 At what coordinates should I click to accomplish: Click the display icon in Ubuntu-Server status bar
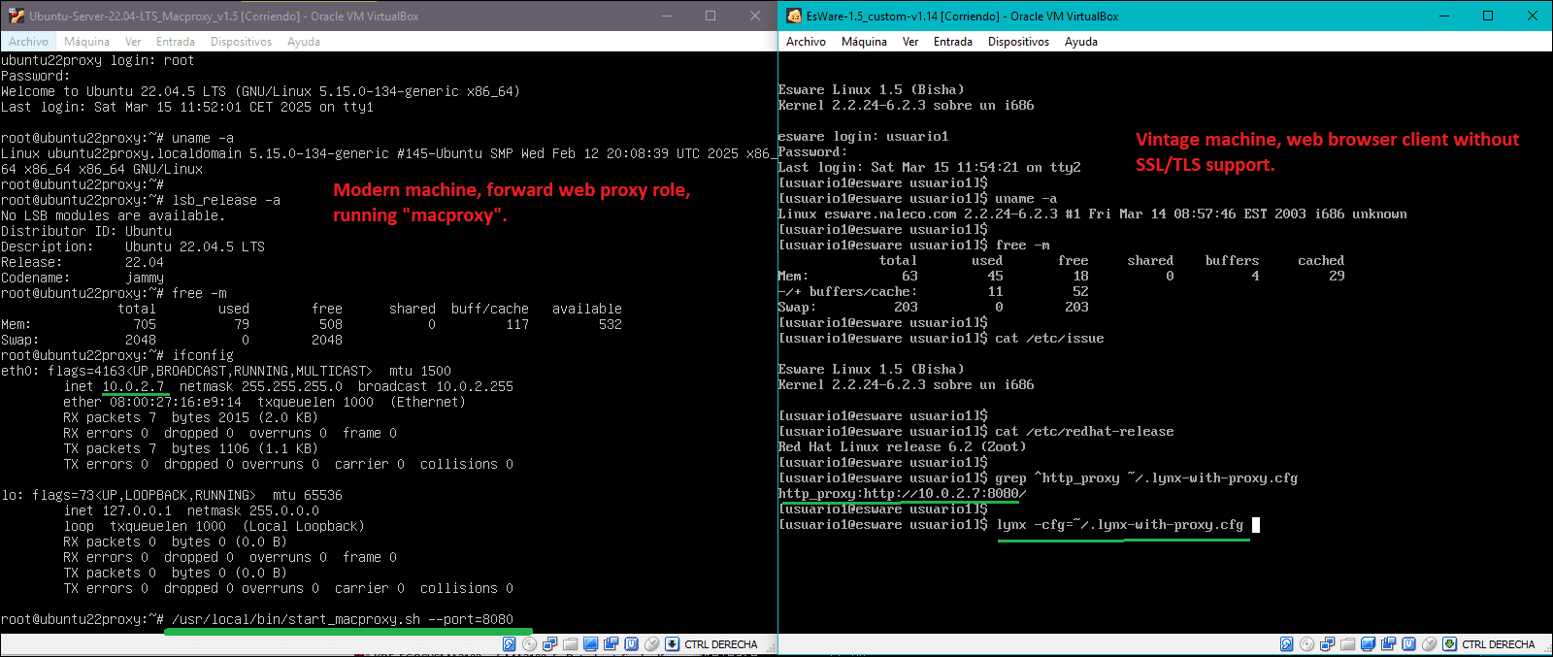(590, 643)
